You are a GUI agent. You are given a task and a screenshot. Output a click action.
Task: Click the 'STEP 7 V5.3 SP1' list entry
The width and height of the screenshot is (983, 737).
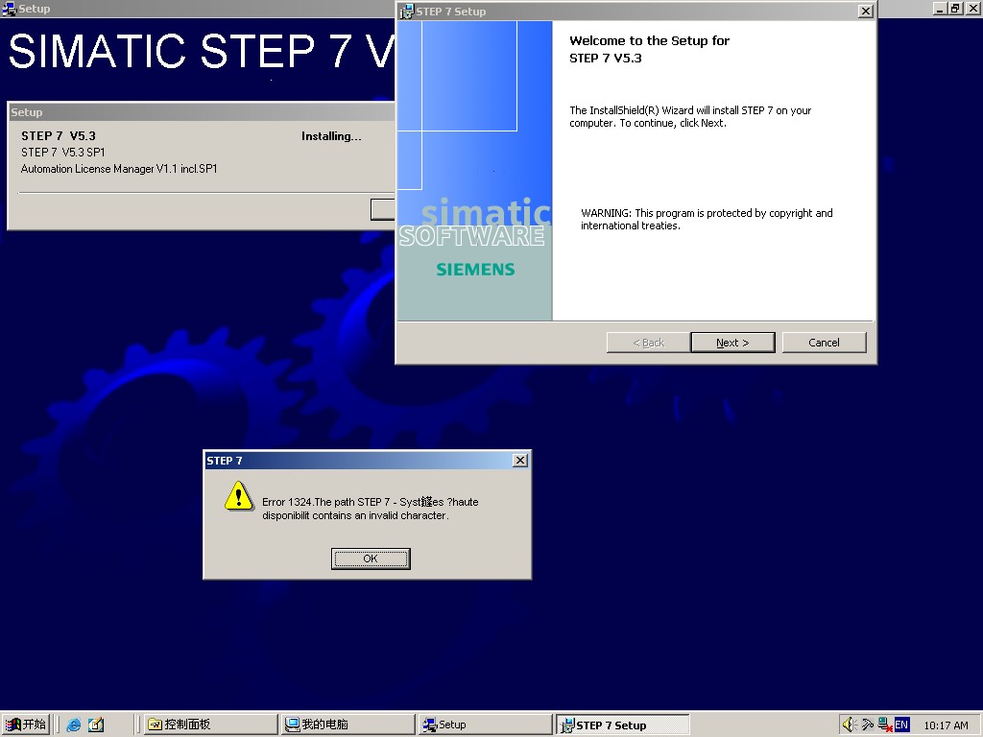62,153
